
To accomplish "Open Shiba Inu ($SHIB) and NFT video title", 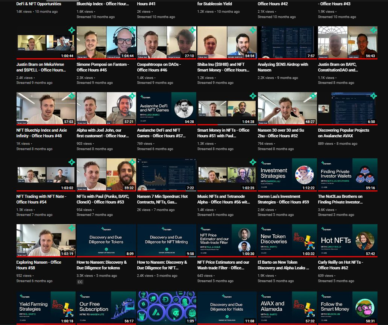I will tap(223, 67).
